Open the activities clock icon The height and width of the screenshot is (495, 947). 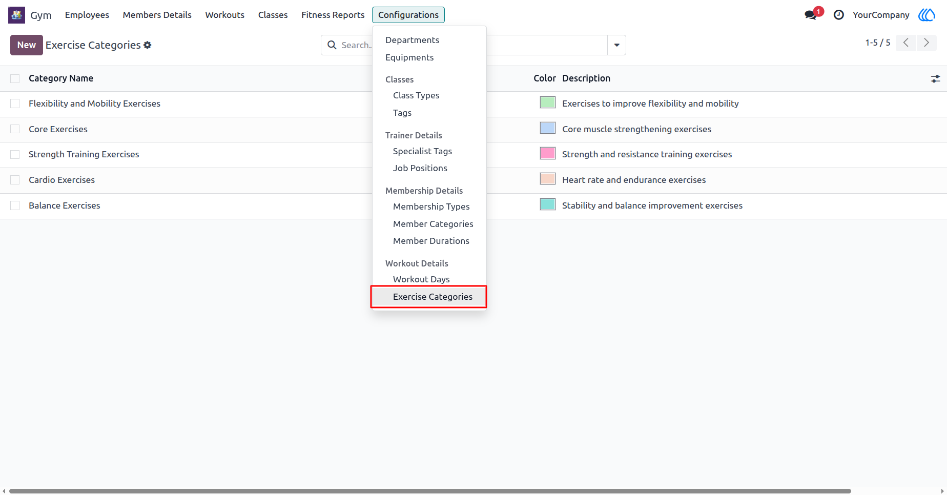839,15
